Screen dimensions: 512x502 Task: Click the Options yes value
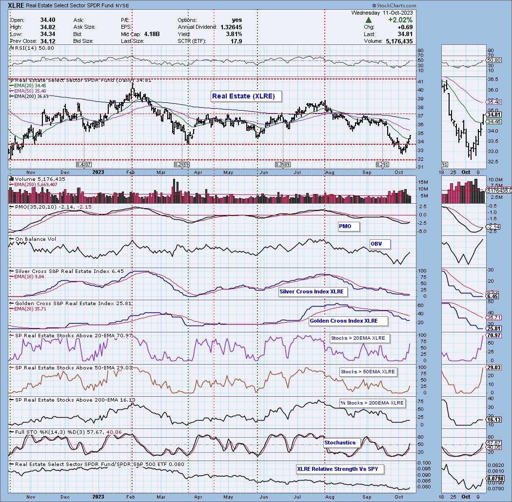pos(236,20)
